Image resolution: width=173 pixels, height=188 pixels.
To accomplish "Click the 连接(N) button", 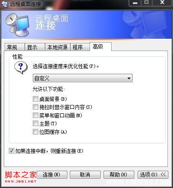I will (x=52, y=175).
